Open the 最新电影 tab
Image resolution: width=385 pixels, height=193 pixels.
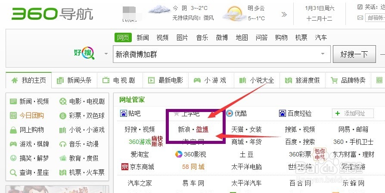pyautogui.click(x=165, y=80)
